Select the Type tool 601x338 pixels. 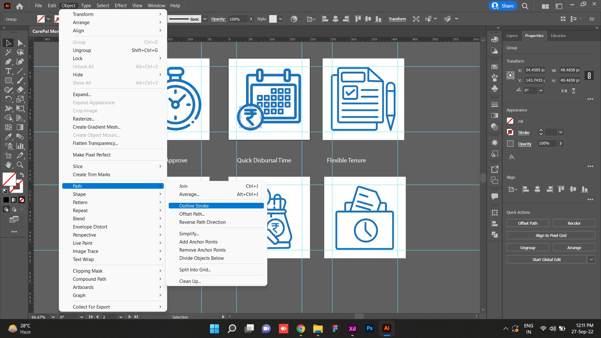pos(8,71)
